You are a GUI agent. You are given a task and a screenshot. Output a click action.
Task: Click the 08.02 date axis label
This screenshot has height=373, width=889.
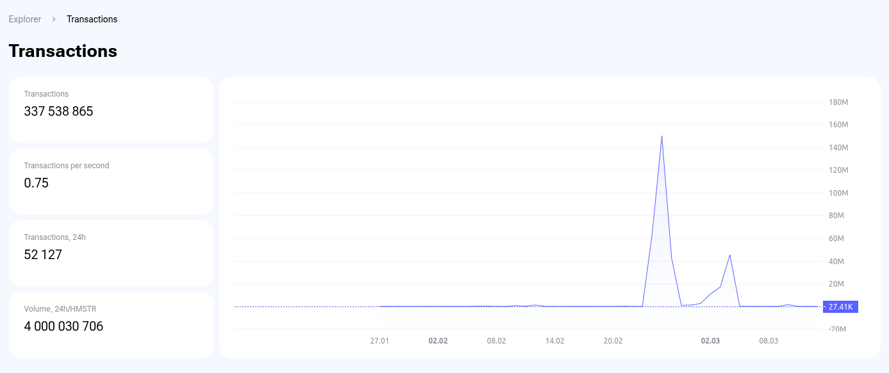coord(496,341)
